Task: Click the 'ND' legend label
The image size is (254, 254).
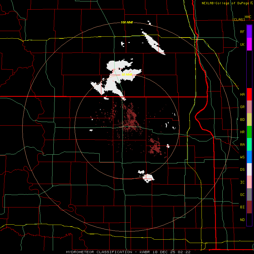Action: coord(242,220)
